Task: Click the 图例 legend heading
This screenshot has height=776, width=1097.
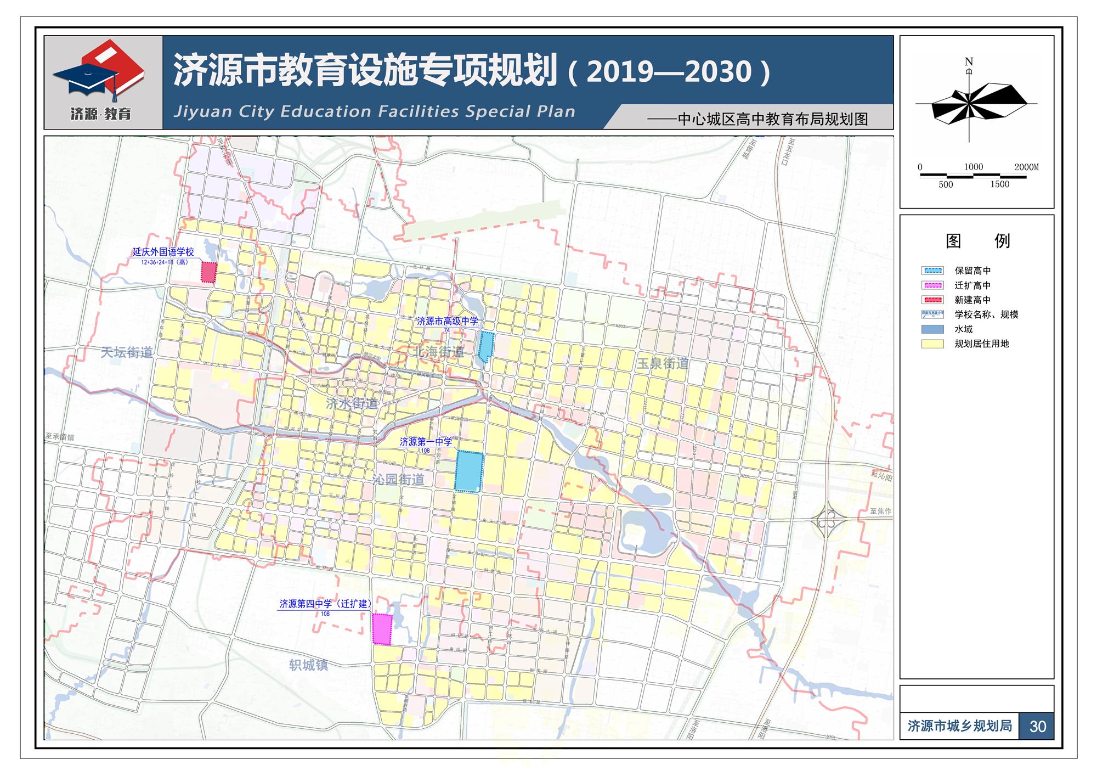Action: click(977, 240)
